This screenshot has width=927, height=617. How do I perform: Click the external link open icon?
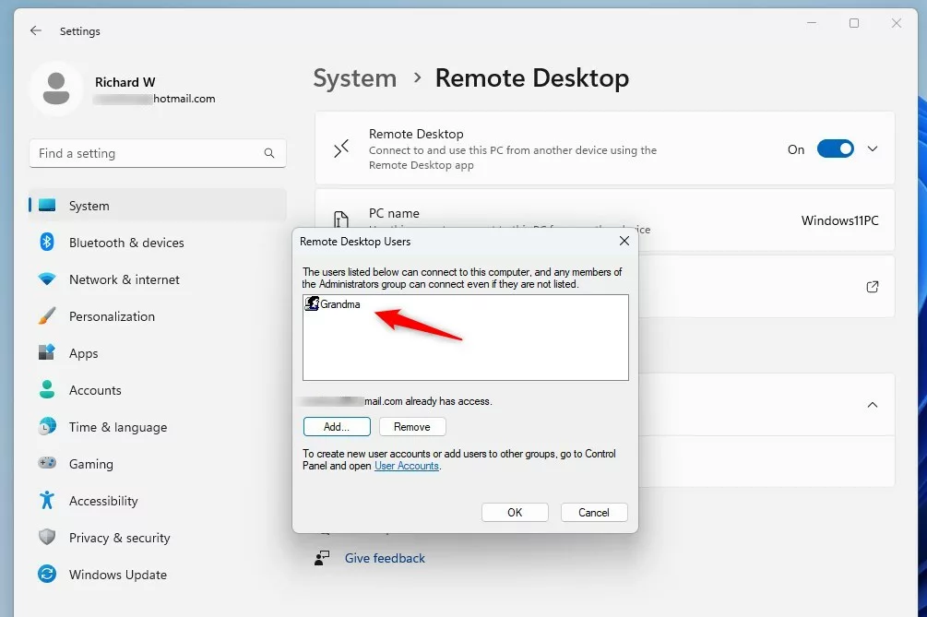pyautogui.click(x=872, y=287)
